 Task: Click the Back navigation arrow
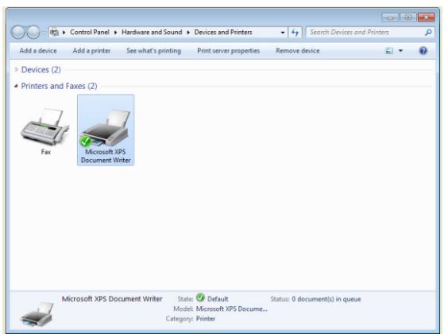[x=18, y=33]
